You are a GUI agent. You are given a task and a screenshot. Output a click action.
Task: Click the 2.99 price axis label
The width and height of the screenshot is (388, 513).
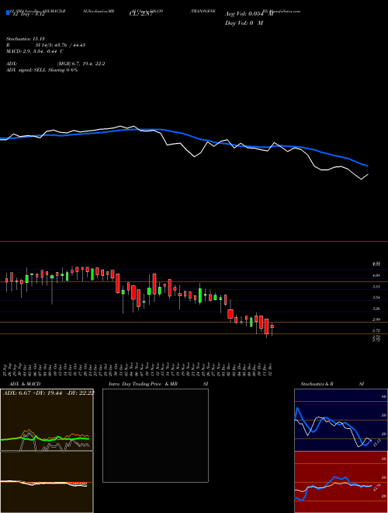[x=376, y=319]
